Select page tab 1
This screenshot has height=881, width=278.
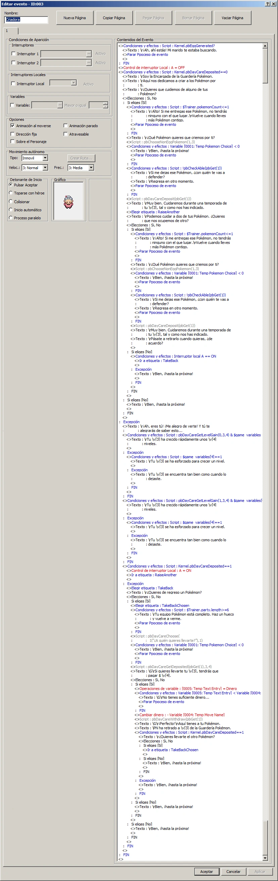(x=10, y=31)
